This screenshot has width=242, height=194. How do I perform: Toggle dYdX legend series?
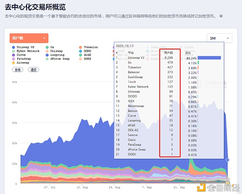coord(85,55)
